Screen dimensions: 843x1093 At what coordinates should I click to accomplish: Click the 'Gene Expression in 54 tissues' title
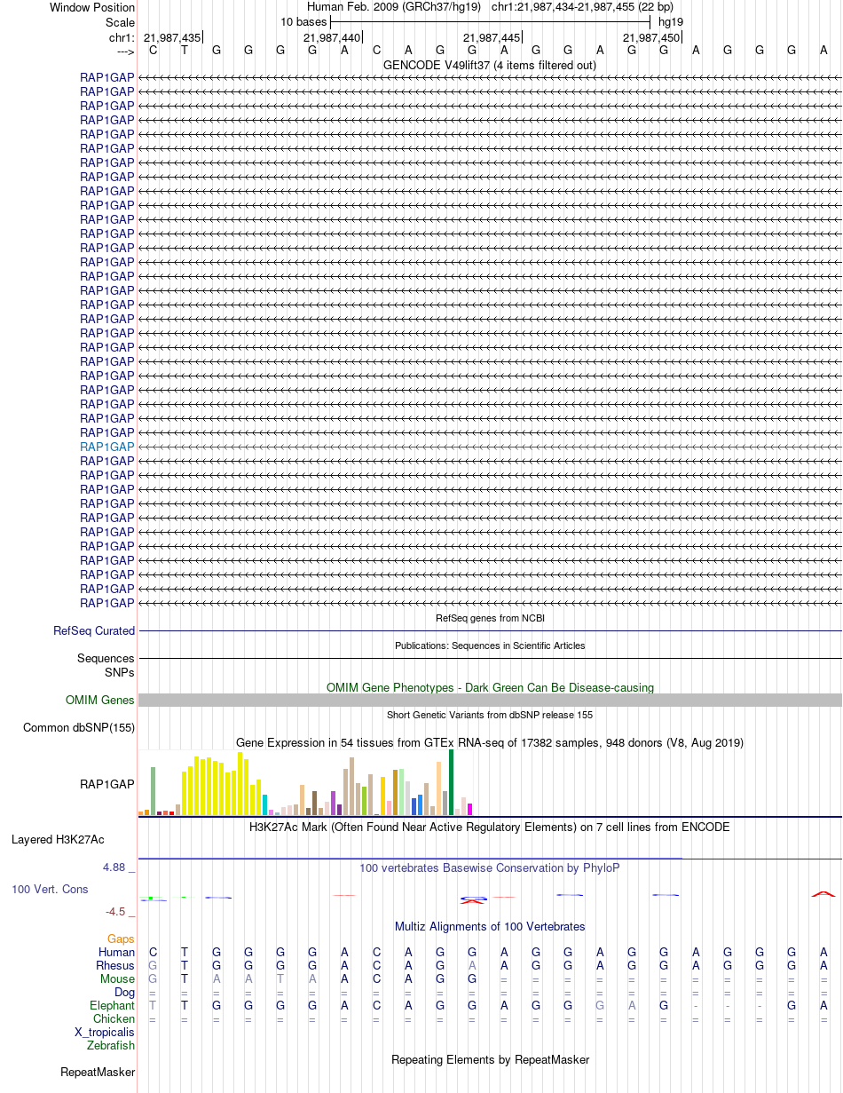490,742
